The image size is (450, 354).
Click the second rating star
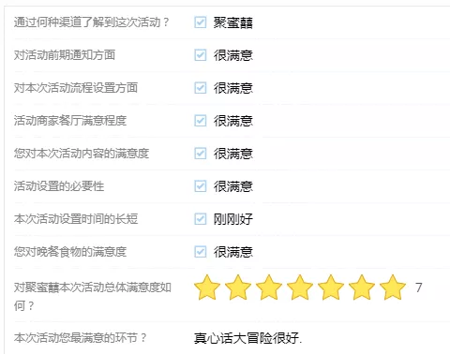pos(238,288)
